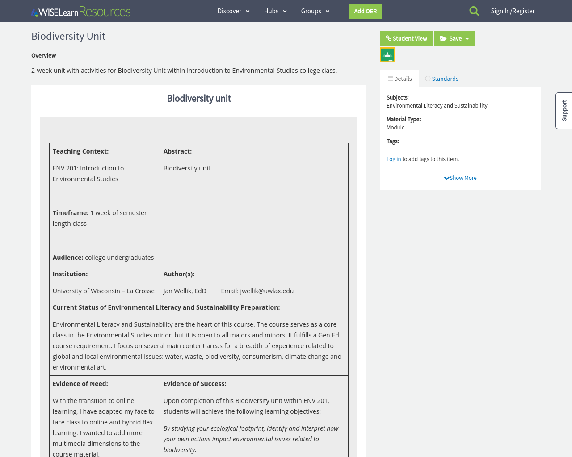Select the Standards radio button
Image resolution: width=572 pixels, height=457 pixels.
pos(427,78)
